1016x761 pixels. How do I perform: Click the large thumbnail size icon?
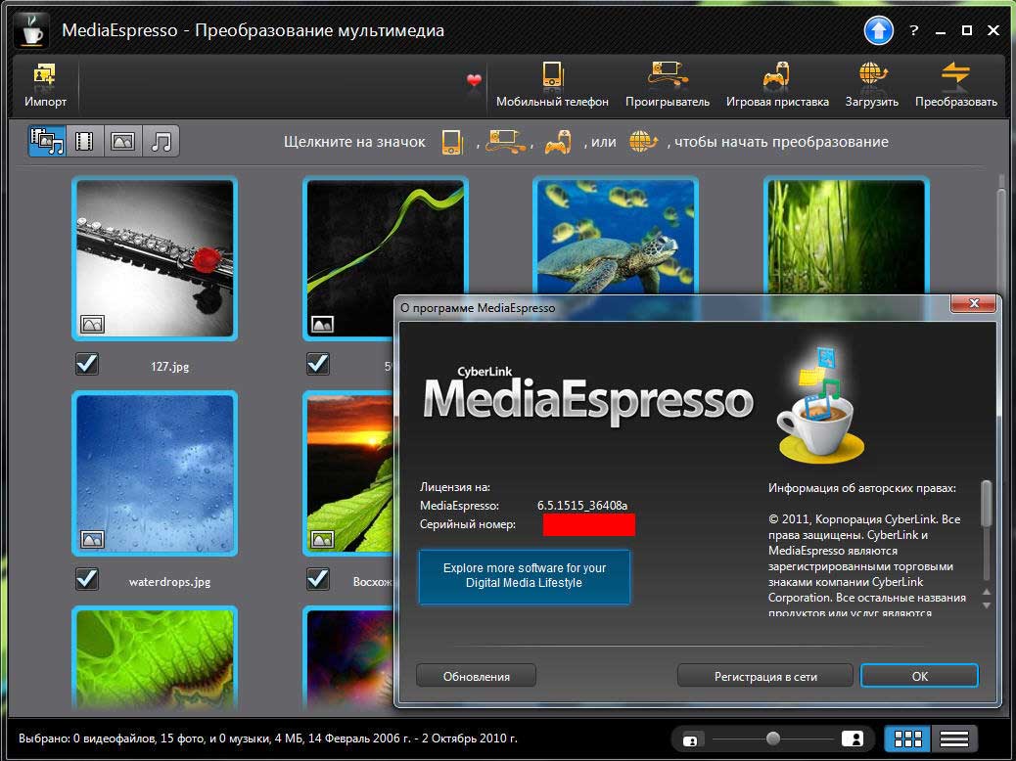coord(853,739)
